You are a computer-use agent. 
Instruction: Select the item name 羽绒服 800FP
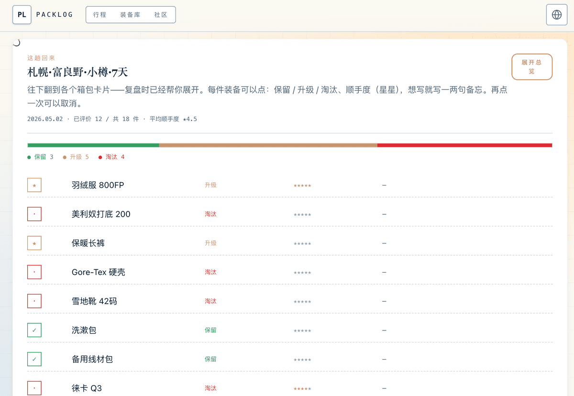pos(98,185)
